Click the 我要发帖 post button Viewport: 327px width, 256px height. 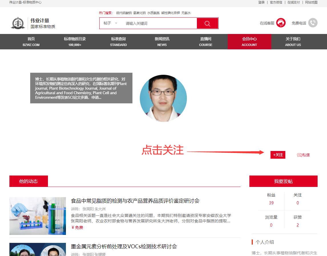(x=283, y=181)
